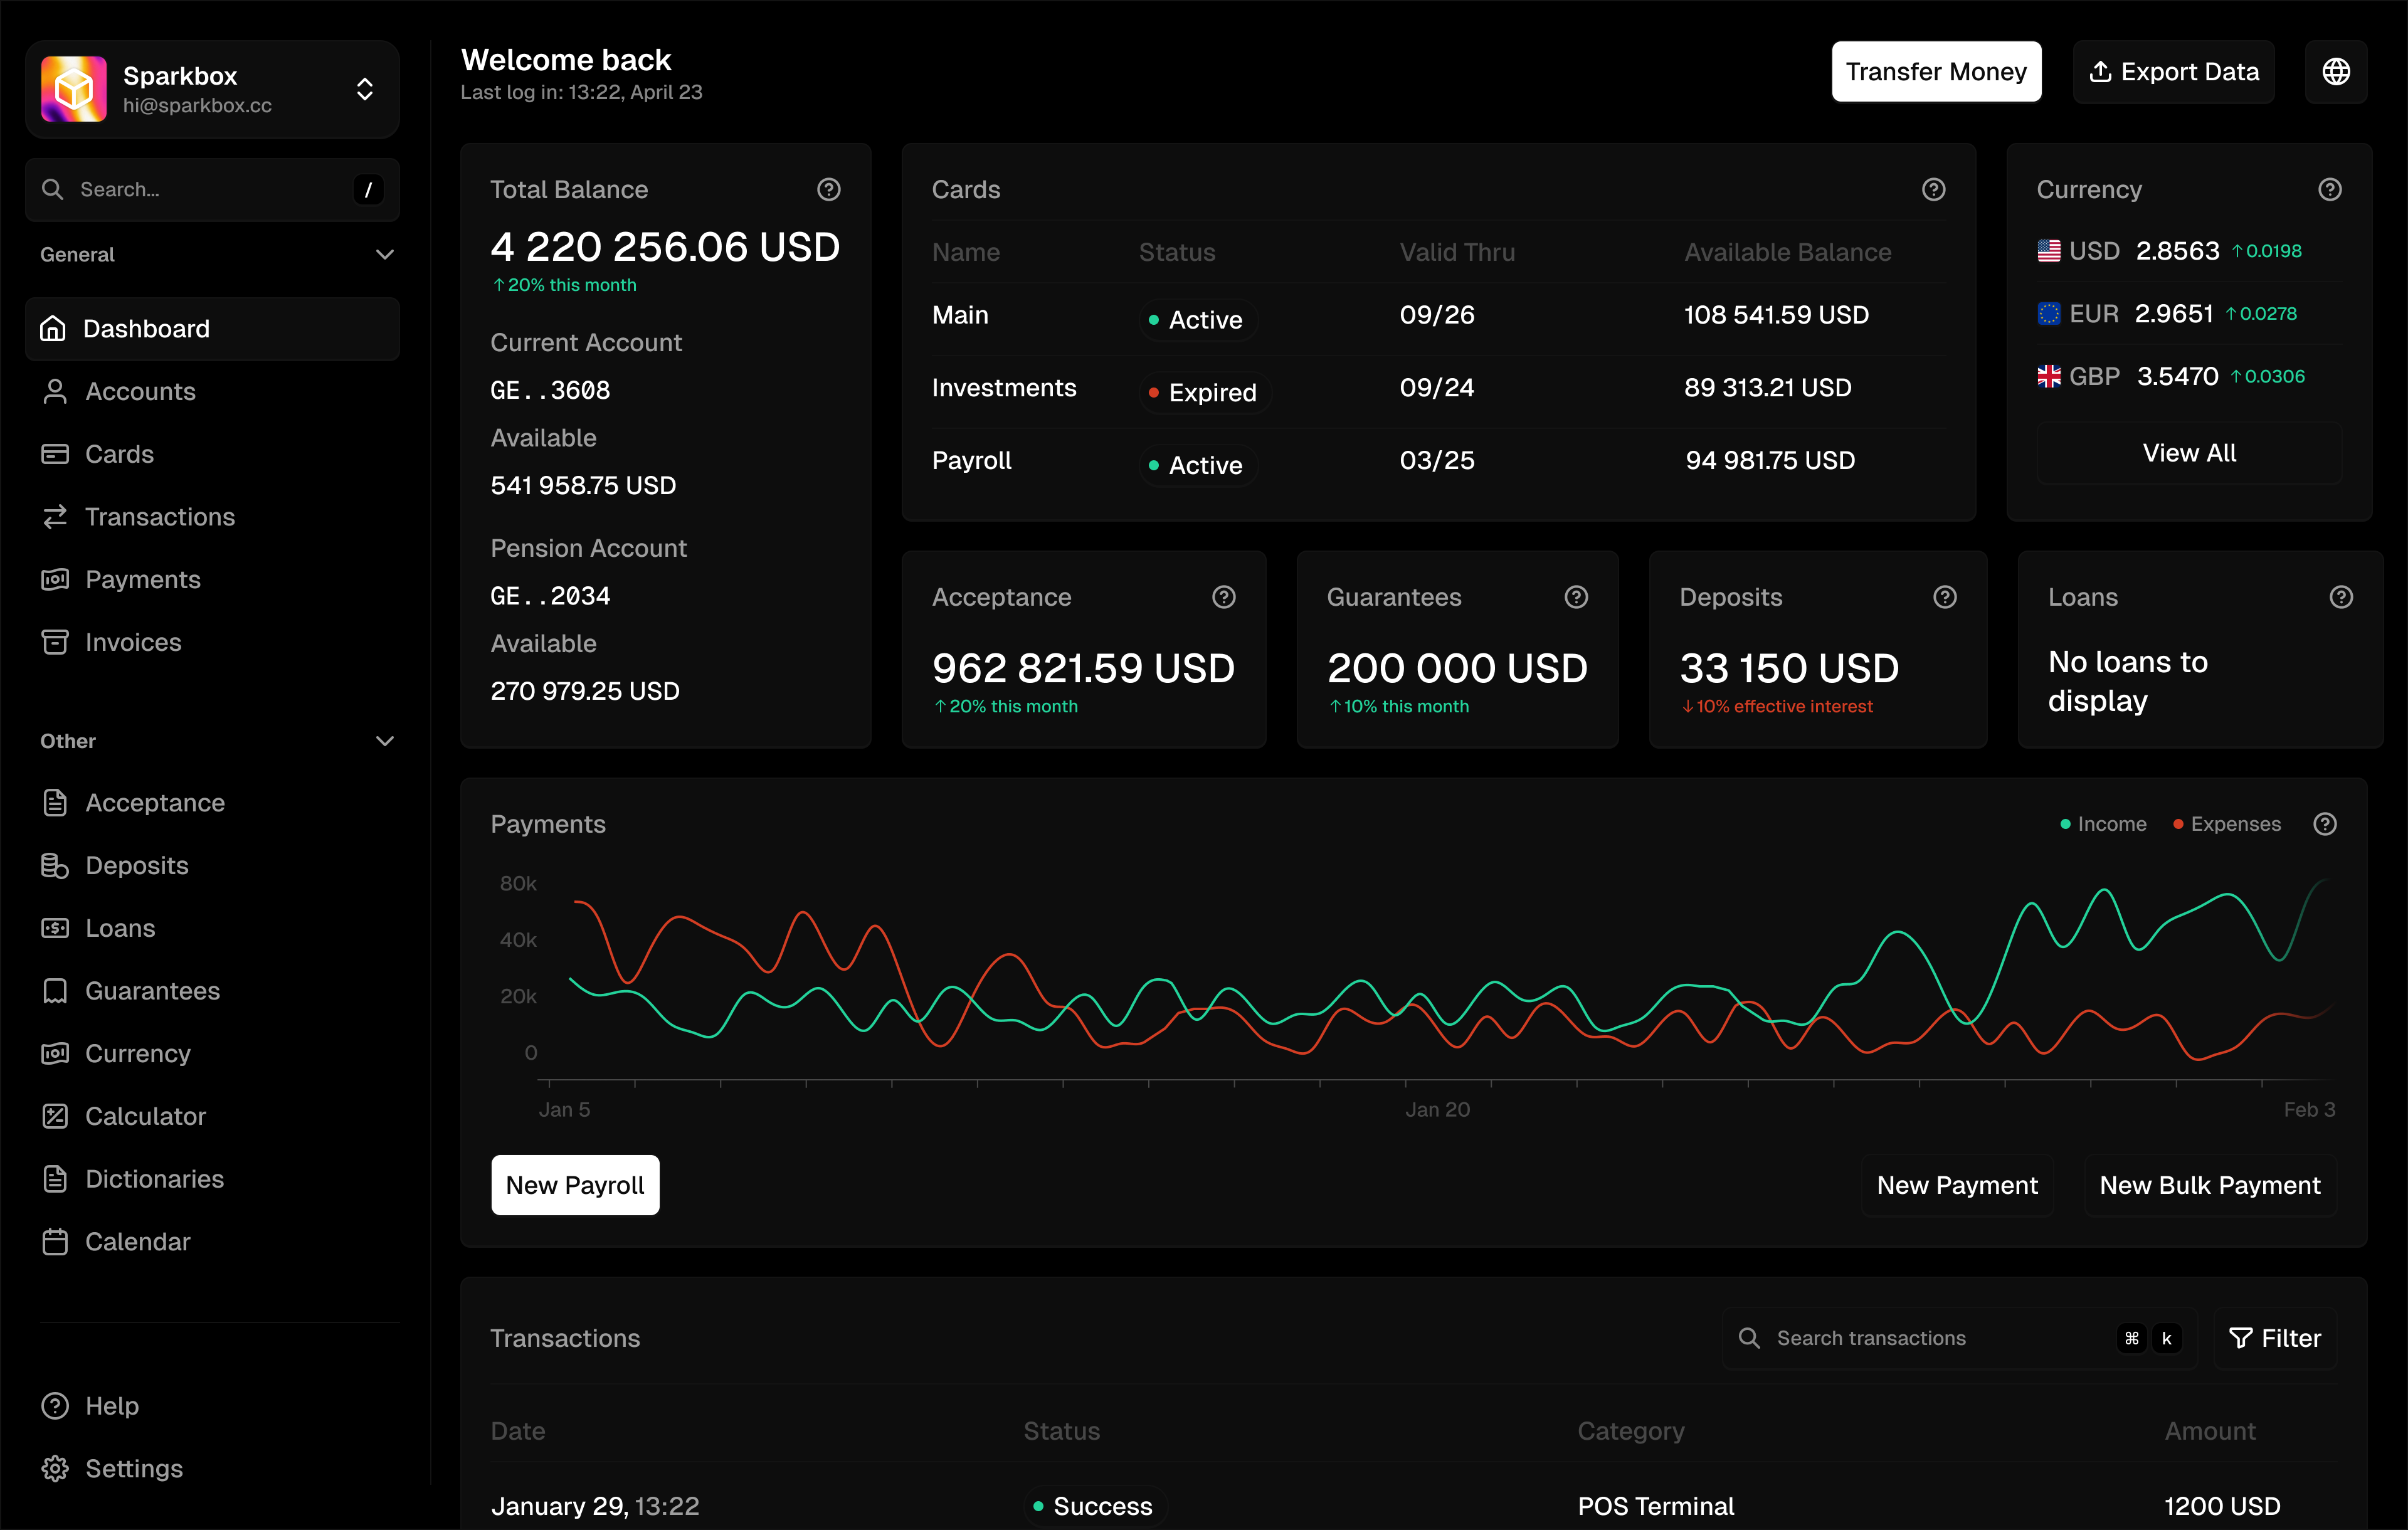Toggle the Income series on the Payments chart

[x=2103, y=823]
